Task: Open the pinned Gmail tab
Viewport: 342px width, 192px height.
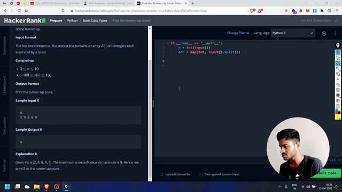Action: (4, 3)
